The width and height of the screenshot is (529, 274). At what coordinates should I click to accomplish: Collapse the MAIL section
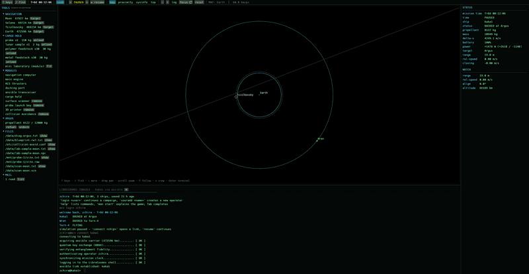[x=9, y=175]
